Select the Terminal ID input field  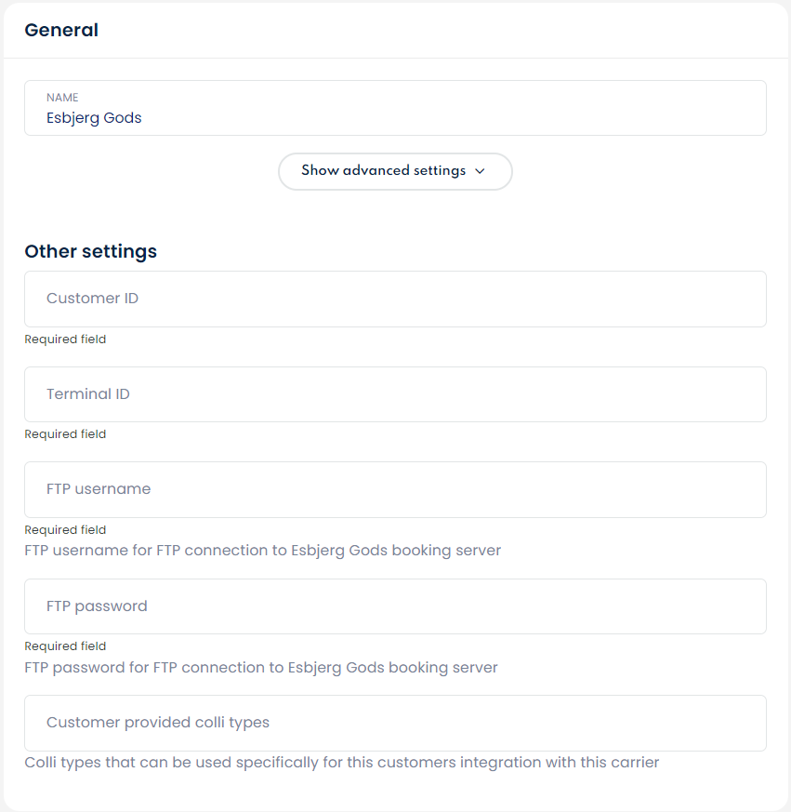pos(395,394)
